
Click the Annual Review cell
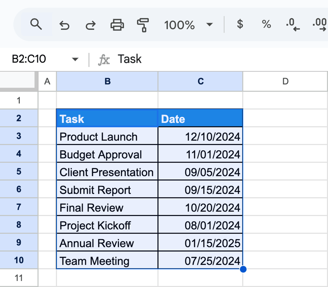coord(107,243)
